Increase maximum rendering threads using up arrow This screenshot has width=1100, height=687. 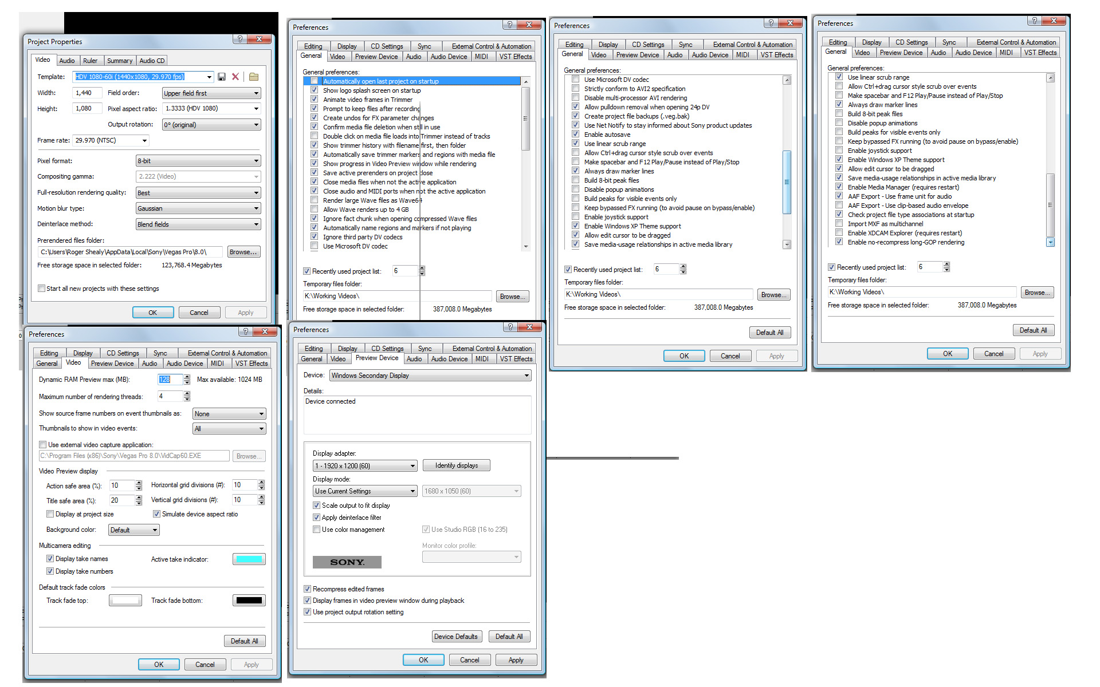[187, 394]
